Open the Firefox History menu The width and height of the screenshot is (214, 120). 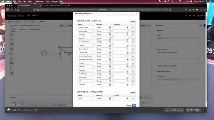[x=31, y=1]
